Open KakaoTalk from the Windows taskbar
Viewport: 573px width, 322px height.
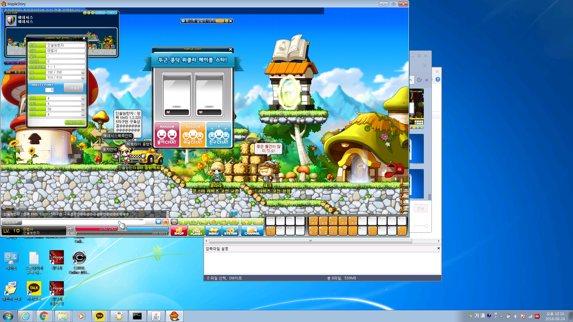tap(100, 316)
